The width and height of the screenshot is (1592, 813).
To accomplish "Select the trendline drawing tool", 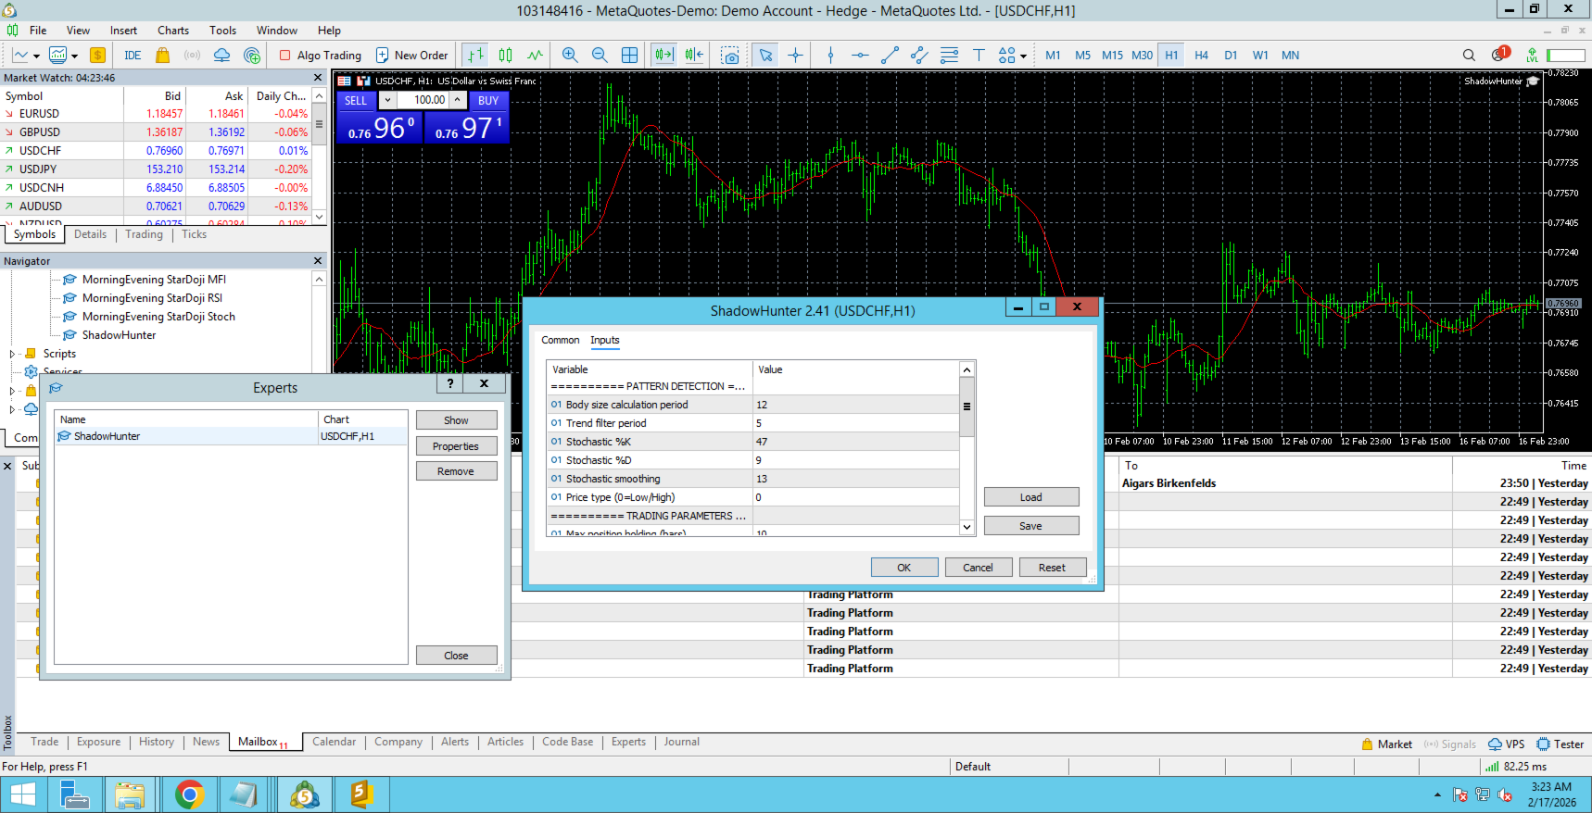I will point(890,56).
